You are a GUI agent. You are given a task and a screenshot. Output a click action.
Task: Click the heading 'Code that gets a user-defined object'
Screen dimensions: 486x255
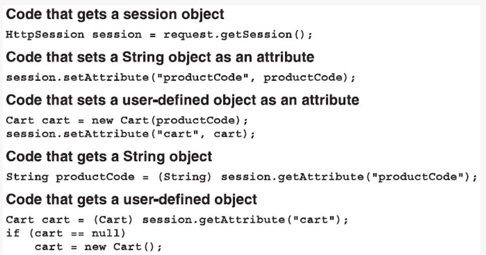click(x=131, y=199)
